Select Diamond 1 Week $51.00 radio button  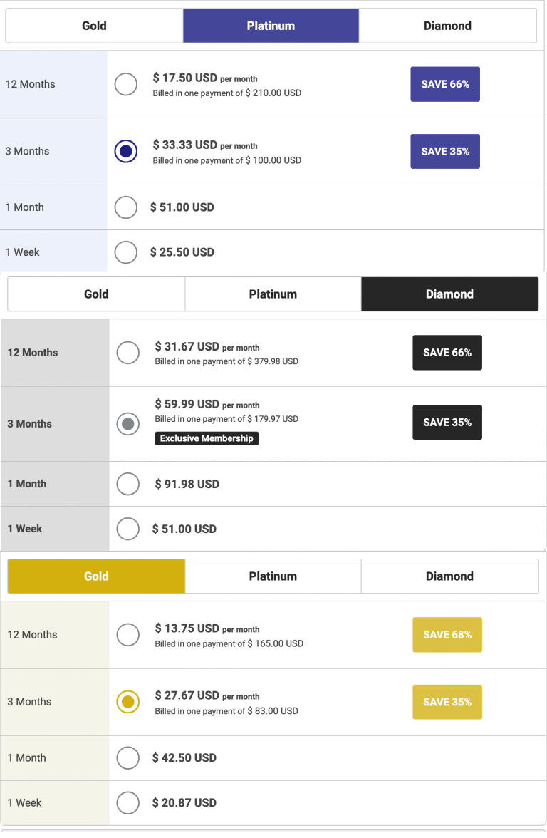click(128, 529)
